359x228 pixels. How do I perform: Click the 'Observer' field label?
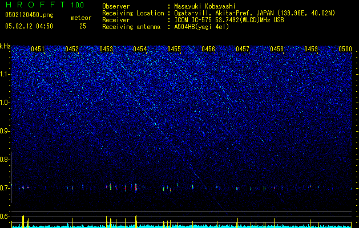pyautogui.click(x=116, y=6)
